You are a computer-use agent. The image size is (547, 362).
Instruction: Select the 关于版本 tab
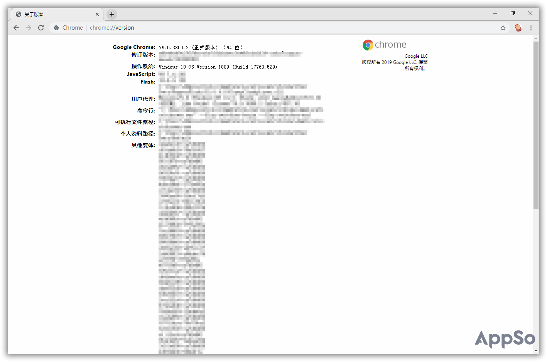[57, 14]
